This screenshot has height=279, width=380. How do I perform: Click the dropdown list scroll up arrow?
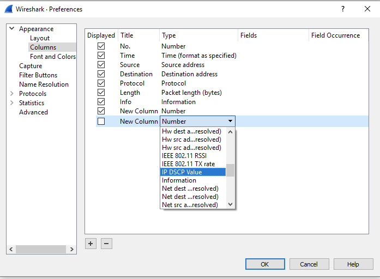coord(230,132)
